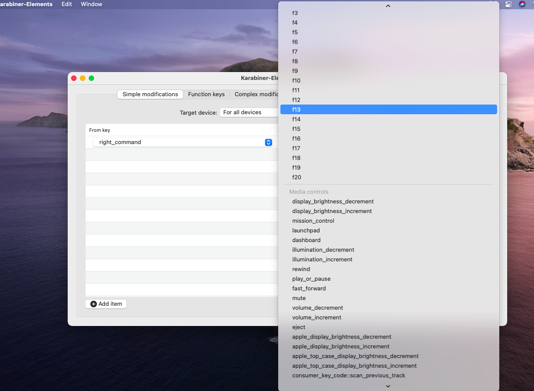This screenshot has width=534, height=391.
Task: Open Control Center in the menu bar
Action: click(509, 4)
